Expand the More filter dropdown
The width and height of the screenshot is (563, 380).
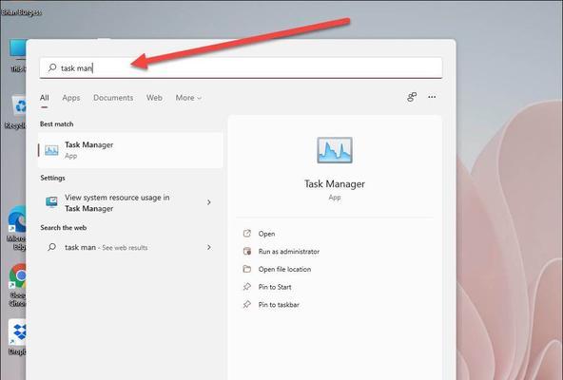tap(188, 98)
